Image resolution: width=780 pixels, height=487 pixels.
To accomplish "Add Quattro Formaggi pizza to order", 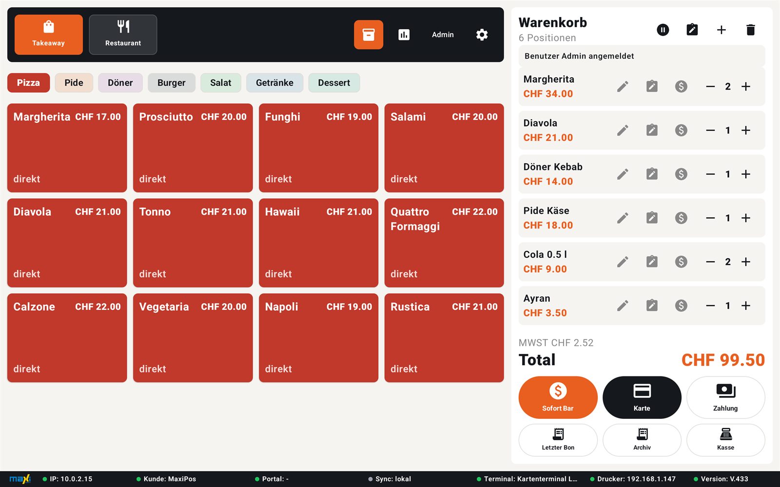I will click(x=444, y=243).
